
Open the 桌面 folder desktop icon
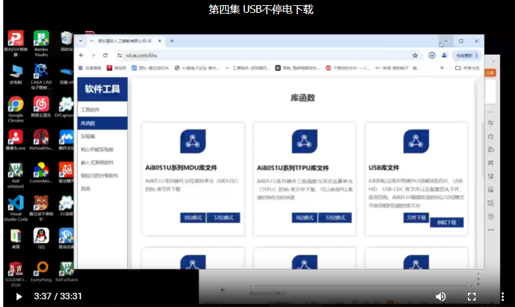click(x=15, y=238)
